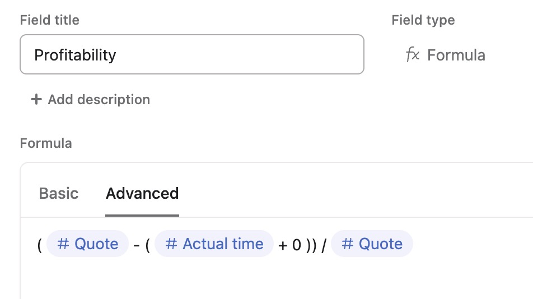This screenshot has height=299, width=533.
Task: Select the Actual time chip's name
Action: (x=223, y=244)
